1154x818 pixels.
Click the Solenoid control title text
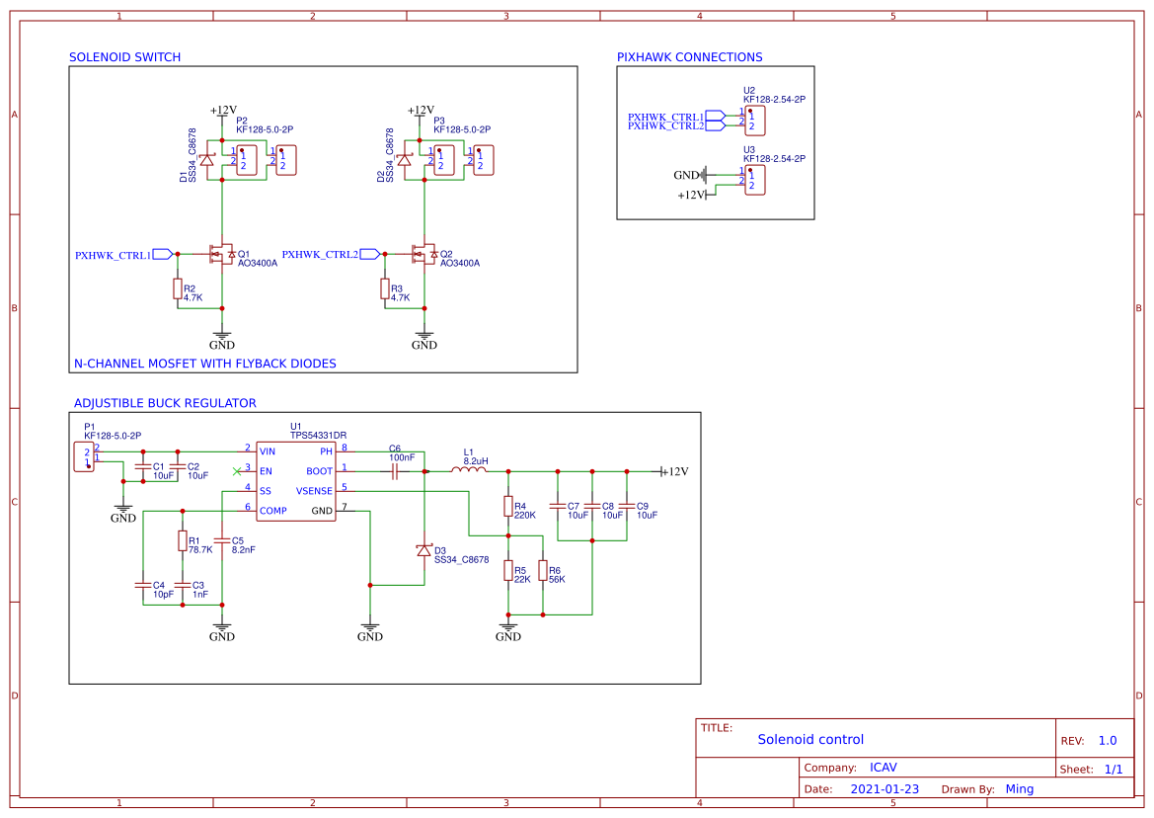coord(811,739)
